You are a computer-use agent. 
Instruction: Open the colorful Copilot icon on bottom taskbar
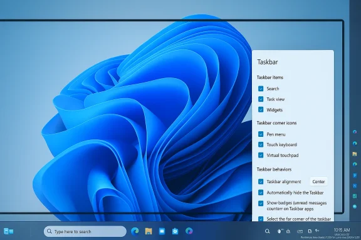coord(189,231)
